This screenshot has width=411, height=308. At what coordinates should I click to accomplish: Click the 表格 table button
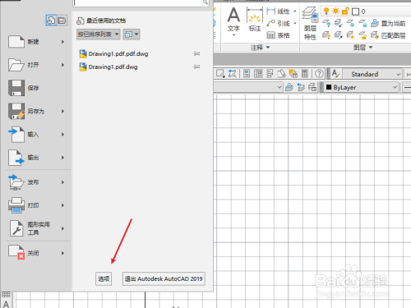pyautogui.click(x=279, y=35)
